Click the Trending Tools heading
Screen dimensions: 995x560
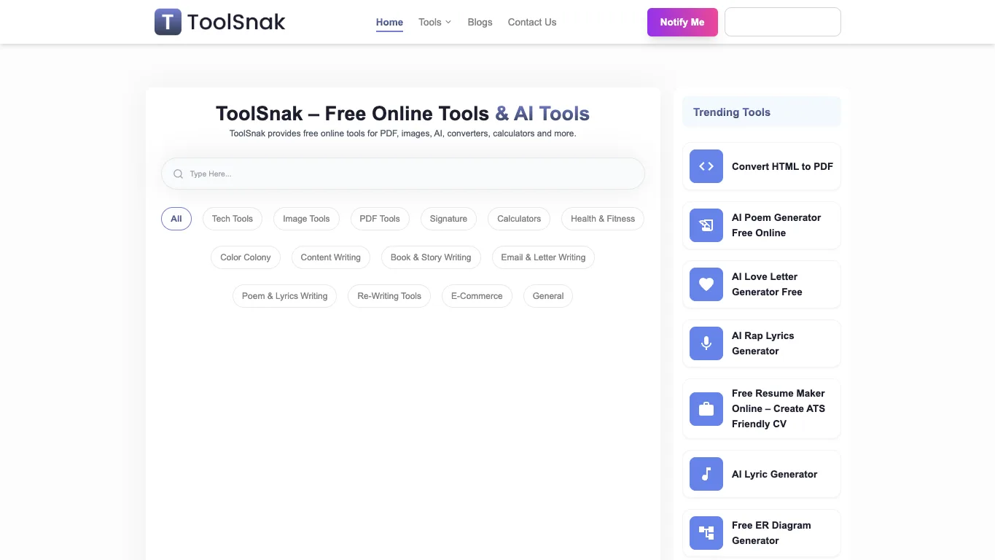pos(732,112)
